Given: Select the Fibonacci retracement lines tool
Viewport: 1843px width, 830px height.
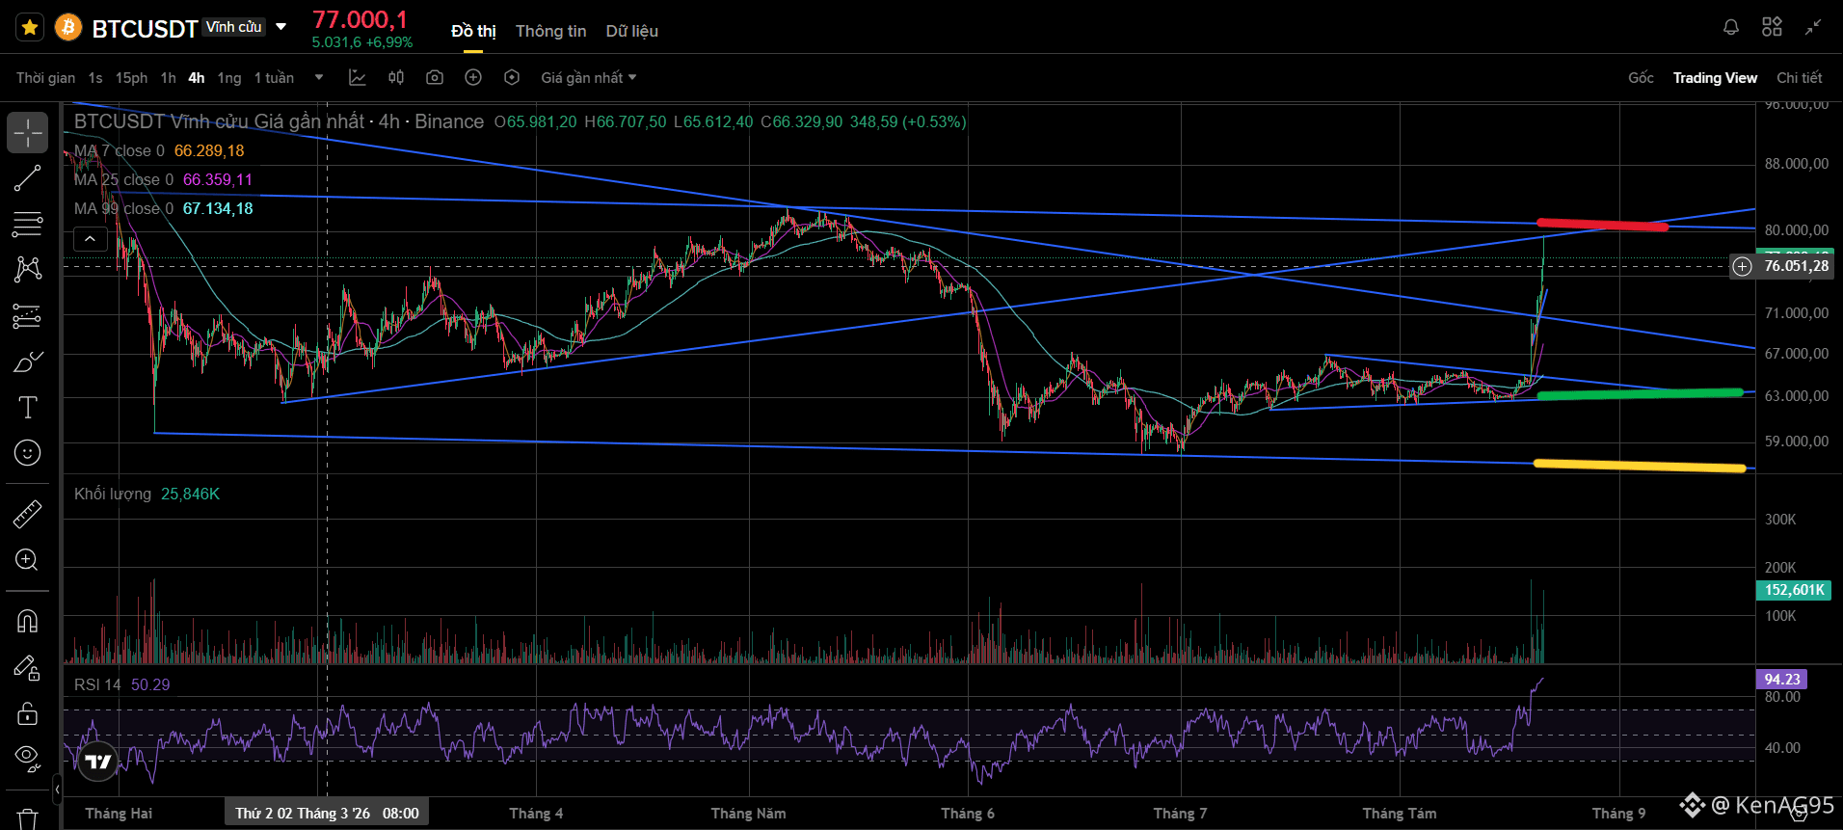Looking at the screenshot, I should (28, 224).
